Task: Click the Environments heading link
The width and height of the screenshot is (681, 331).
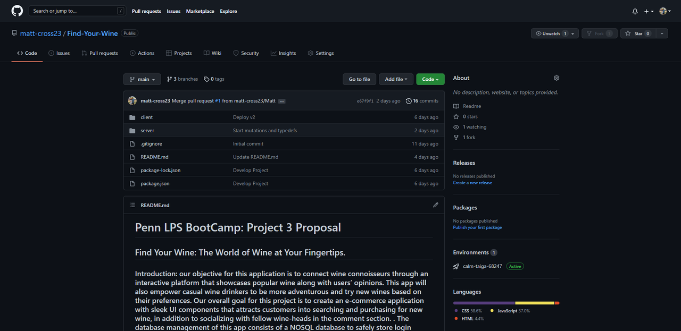Action: (471, 252)
